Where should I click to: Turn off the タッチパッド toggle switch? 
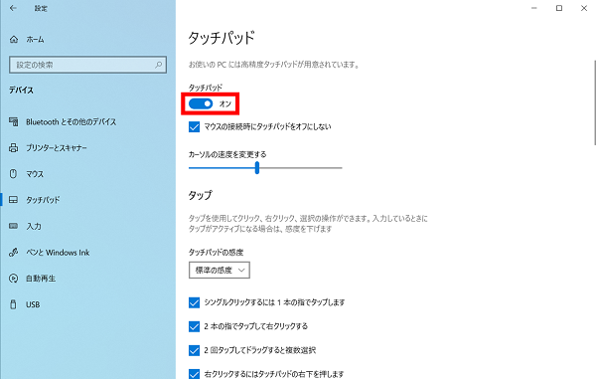[201, 103]
